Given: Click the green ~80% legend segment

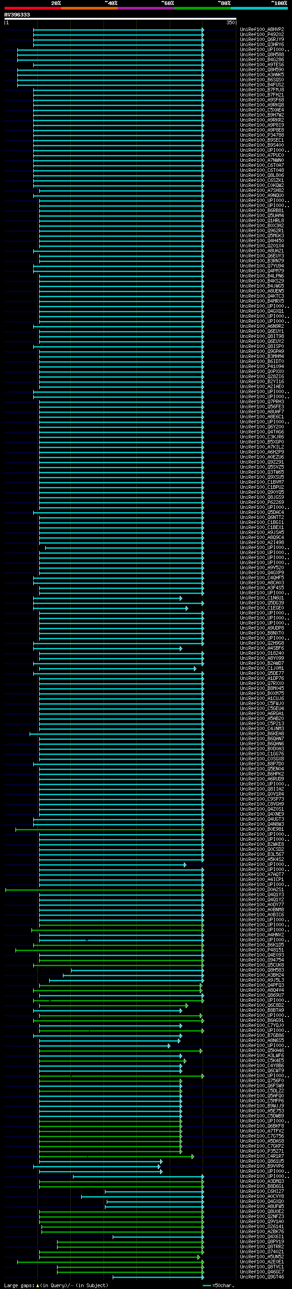Looking at the screenshot, I should 203,8.
